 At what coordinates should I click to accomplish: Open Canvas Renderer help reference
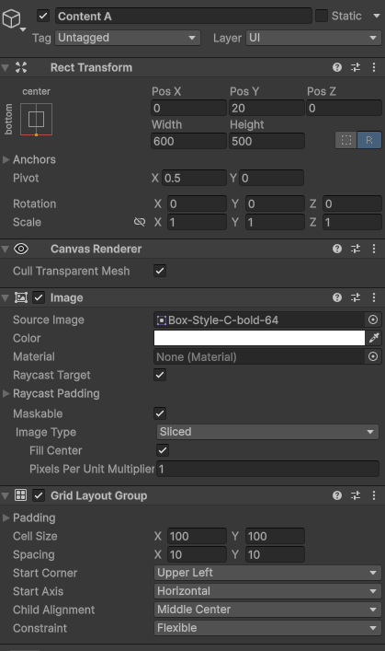[x=337, y=249]
